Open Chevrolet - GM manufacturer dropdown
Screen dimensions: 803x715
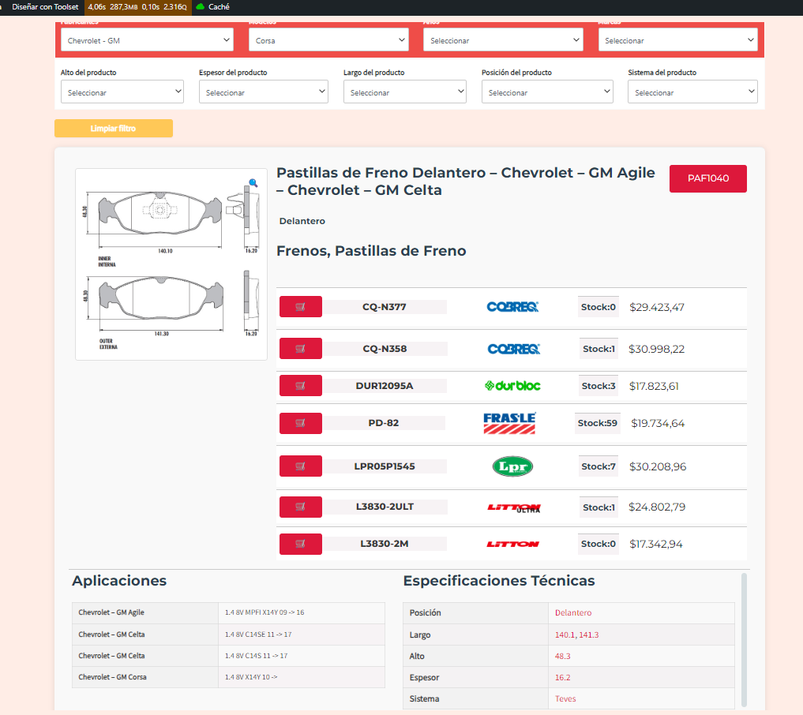[147, 40]
